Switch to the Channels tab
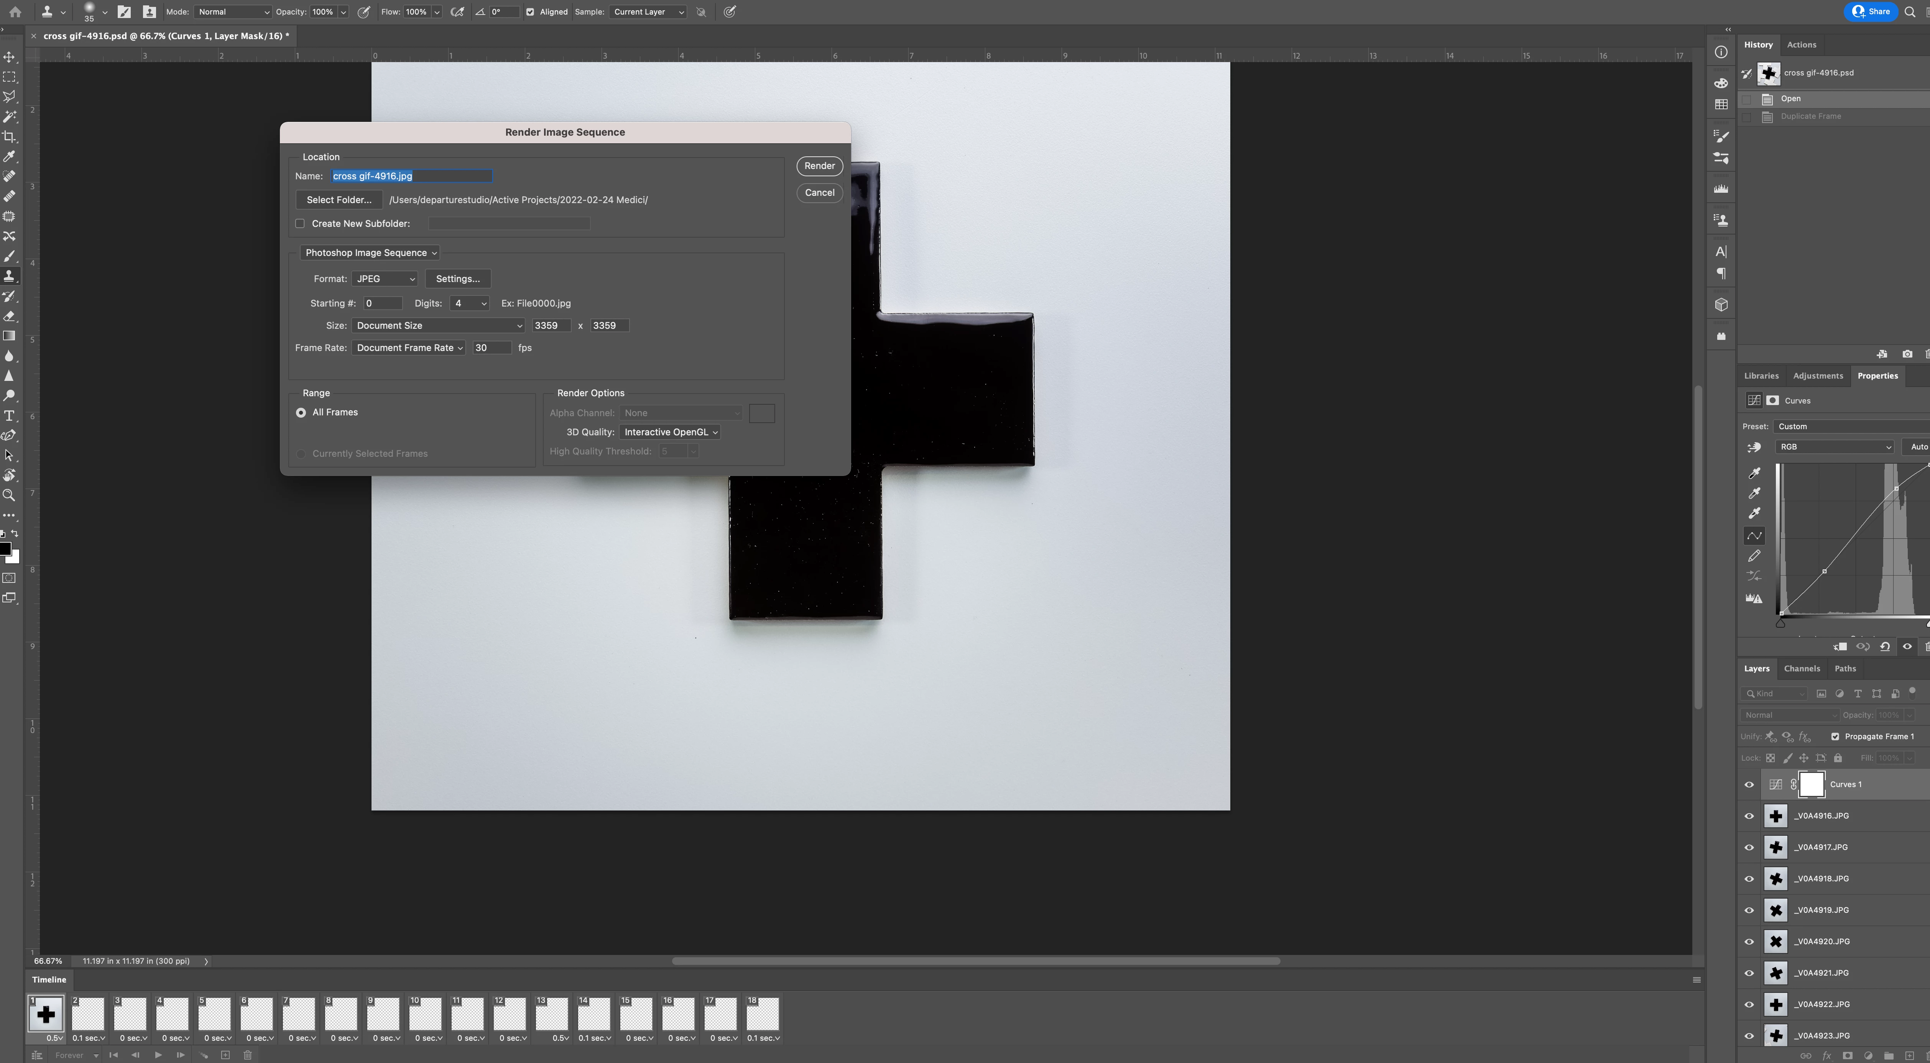The height and width of the screenshot is (1063, 1930). 1801,668
